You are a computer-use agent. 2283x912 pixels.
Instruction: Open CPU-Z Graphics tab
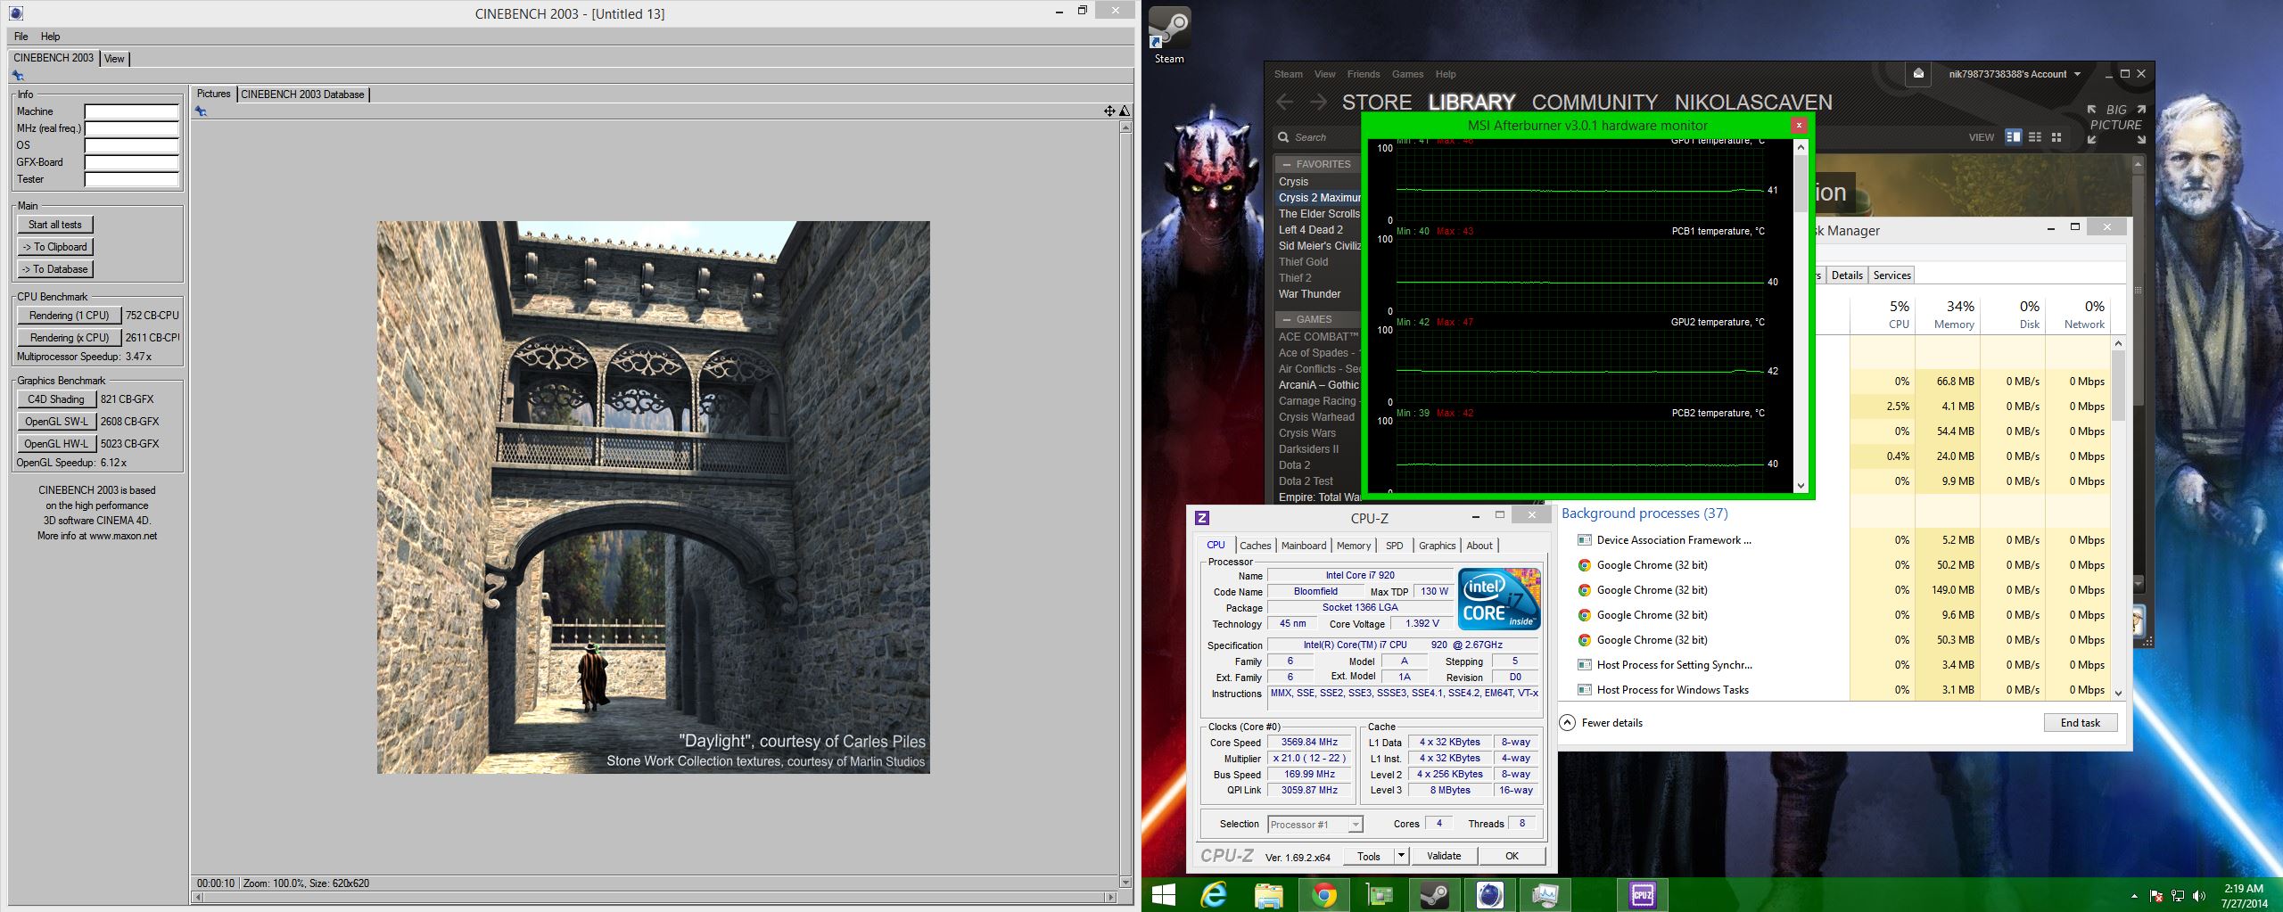click(1437, 546)
